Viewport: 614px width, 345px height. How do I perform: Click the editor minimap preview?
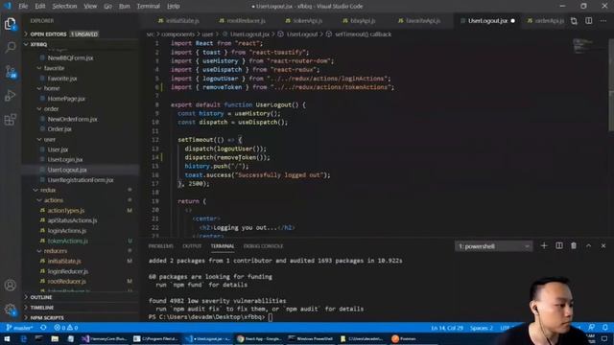(582, 46)
